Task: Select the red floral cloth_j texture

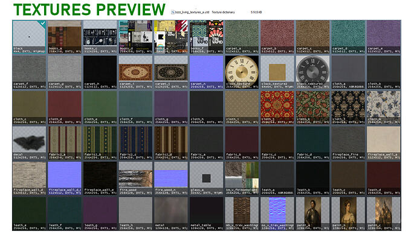Action: [277, 107]
